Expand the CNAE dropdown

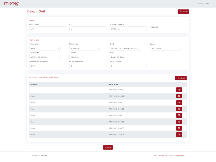point(125,48)
